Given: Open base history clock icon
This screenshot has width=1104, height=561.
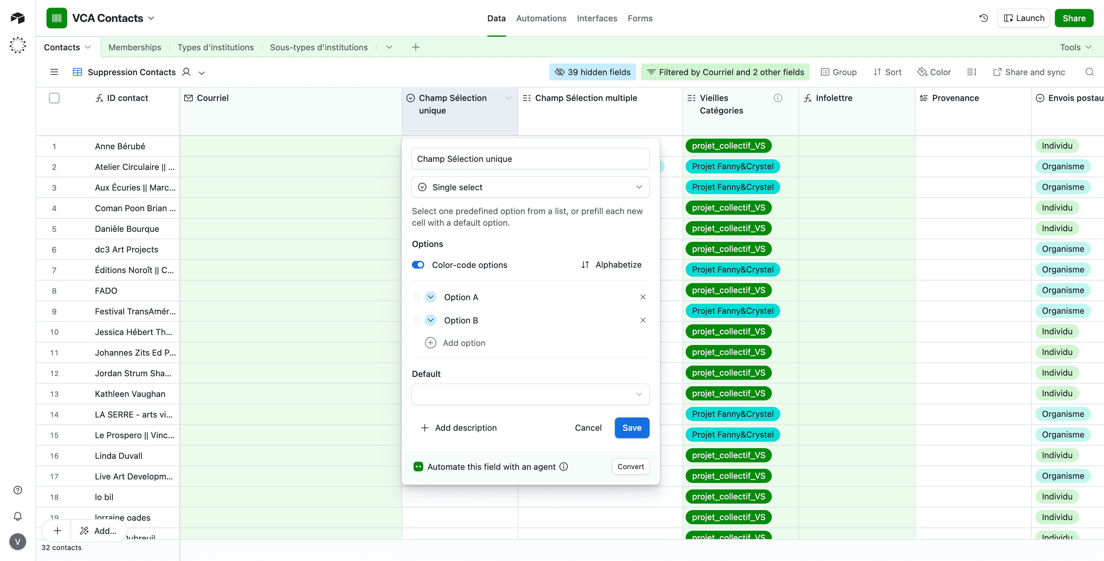Looking at the screenshot, I should coord(984,18).
